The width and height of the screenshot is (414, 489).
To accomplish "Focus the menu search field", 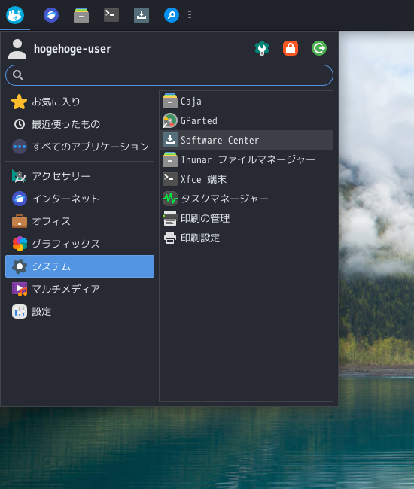I will (169, 75).
